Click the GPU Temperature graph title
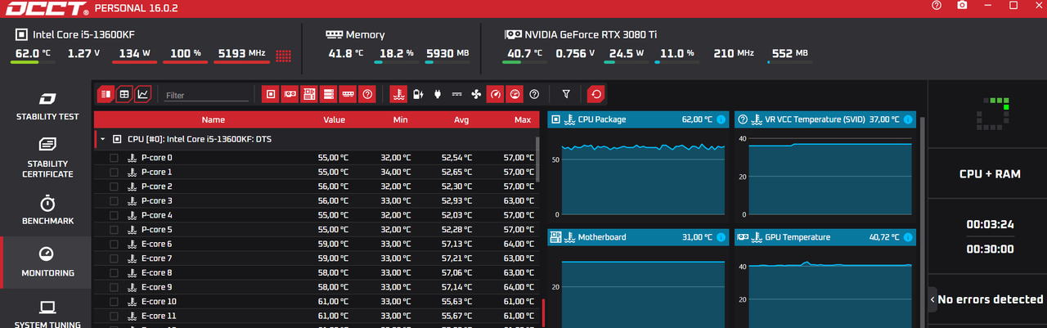The image size is (1047, 328). [798, 237]
